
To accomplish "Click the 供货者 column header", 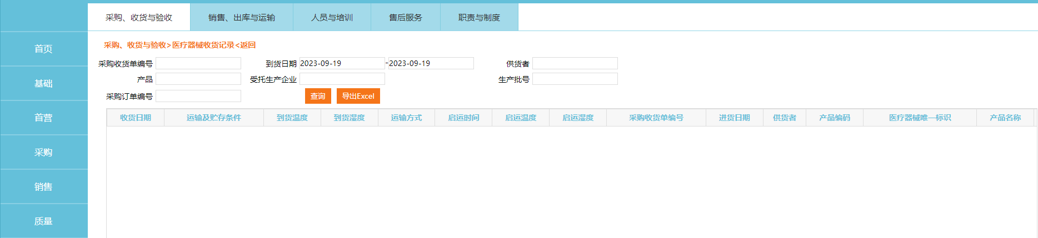I will pyautogui.click(x=785, y=118).
